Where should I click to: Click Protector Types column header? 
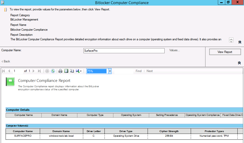pyautogui.click(x=214, y=131)
